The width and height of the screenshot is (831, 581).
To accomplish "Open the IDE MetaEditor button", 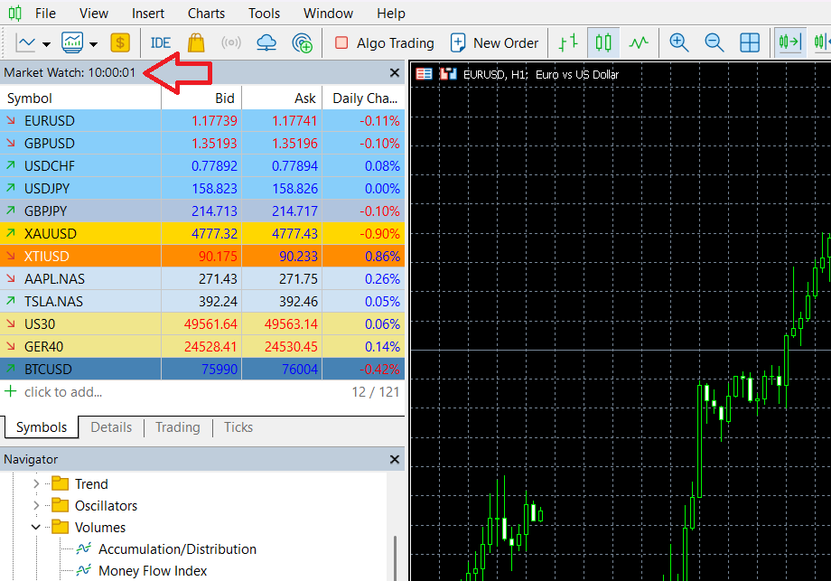I will (x=161, y=43).
